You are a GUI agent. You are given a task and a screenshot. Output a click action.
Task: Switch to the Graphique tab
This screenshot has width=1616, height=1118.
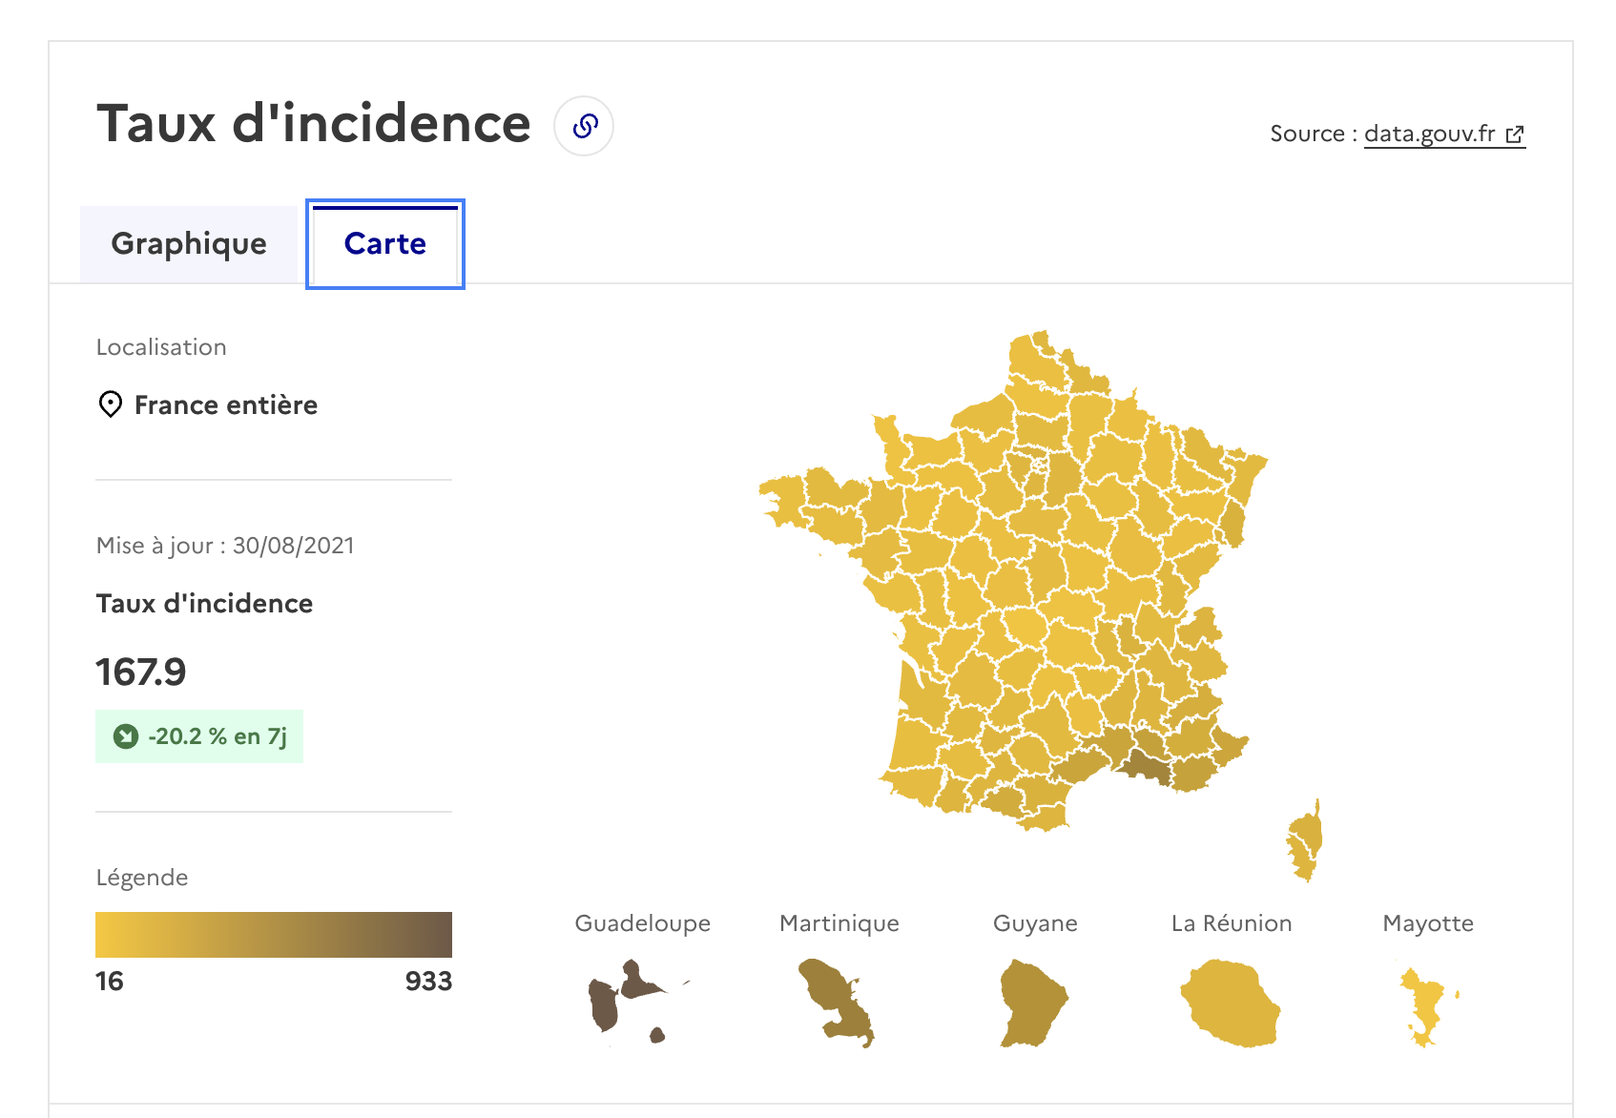[x=189, y=244]
